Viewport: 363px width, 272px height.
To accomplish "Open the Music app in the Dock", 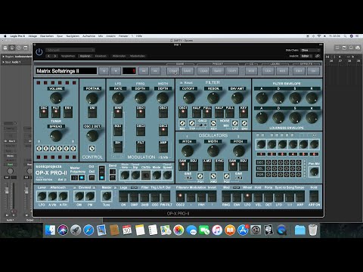I will [217, 230].
